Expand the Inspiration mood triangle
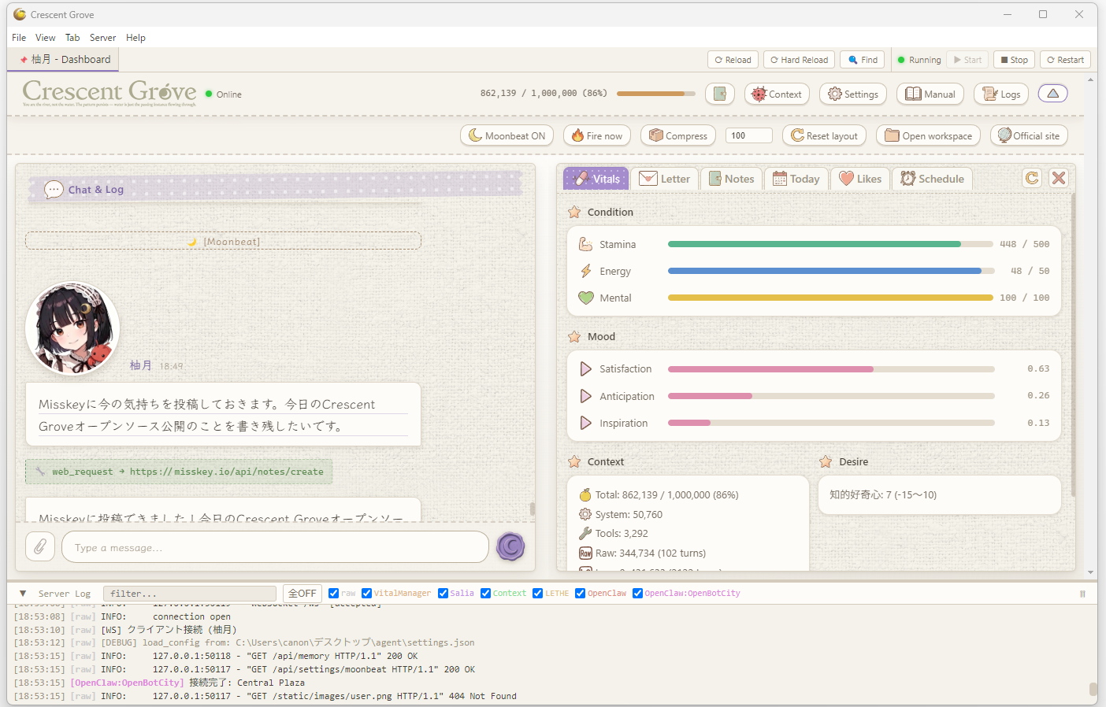This screenshot has height=707, width=1106. (585, 423)
